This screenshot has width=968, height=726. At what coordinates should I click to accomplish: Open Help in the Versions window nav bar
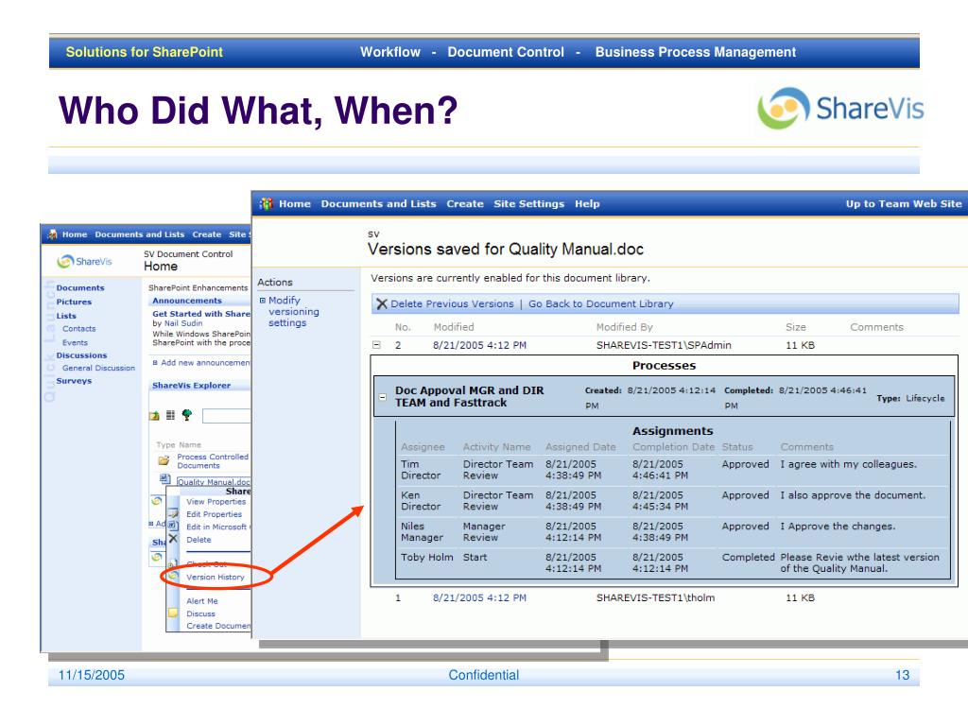587,204
